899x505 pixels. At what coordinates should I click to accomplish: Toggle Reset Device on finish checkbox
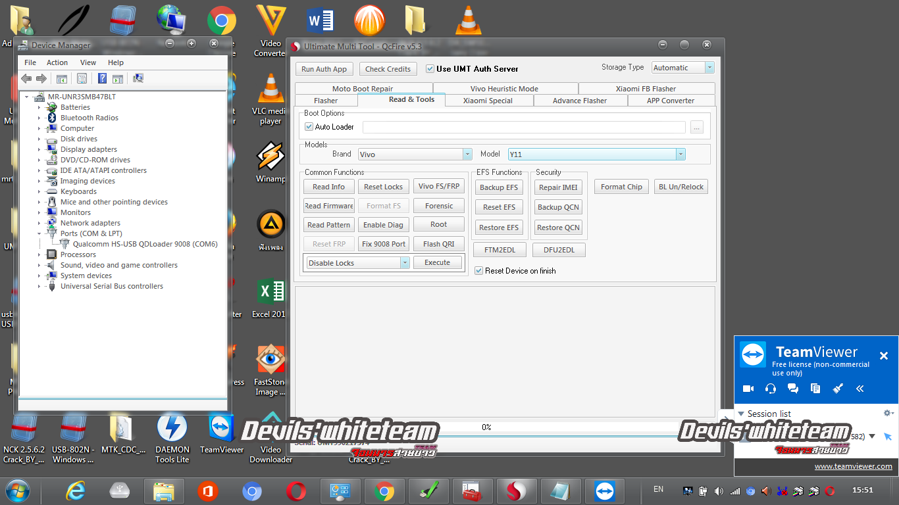[x=479, y=270]
